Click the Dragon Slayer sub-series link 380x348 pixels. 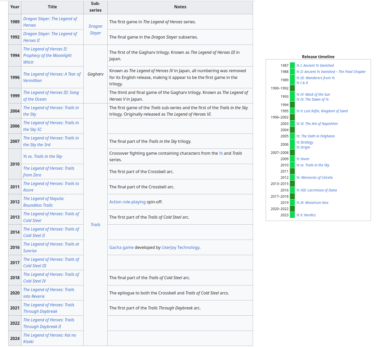(x=96, y=29)
